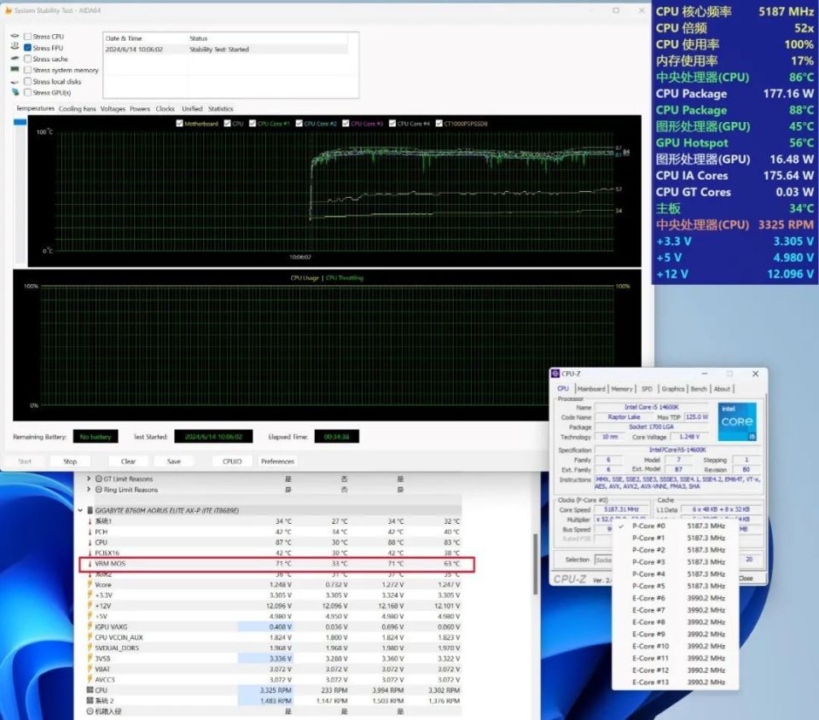Click the HWiNFO sensor list vertical scrollbar
819x720 pixels.
coord(535,564)
